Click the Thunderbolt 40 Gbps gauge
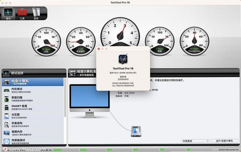The width and height of the screenshot is (241, 152). tap(194, 41)
